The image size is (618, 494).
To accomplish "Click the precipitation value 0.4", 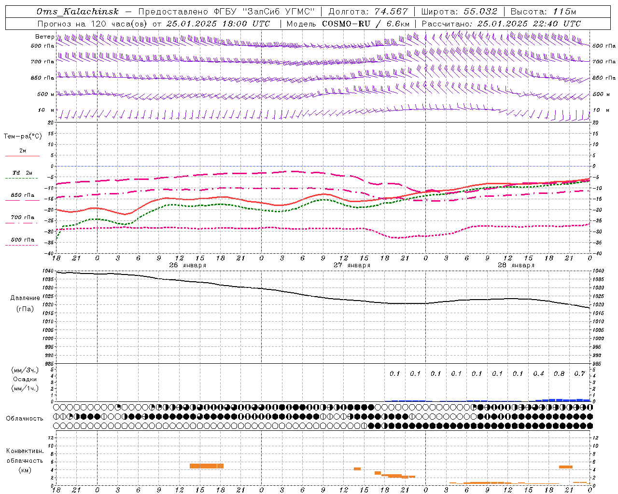I will pos(538,373).
